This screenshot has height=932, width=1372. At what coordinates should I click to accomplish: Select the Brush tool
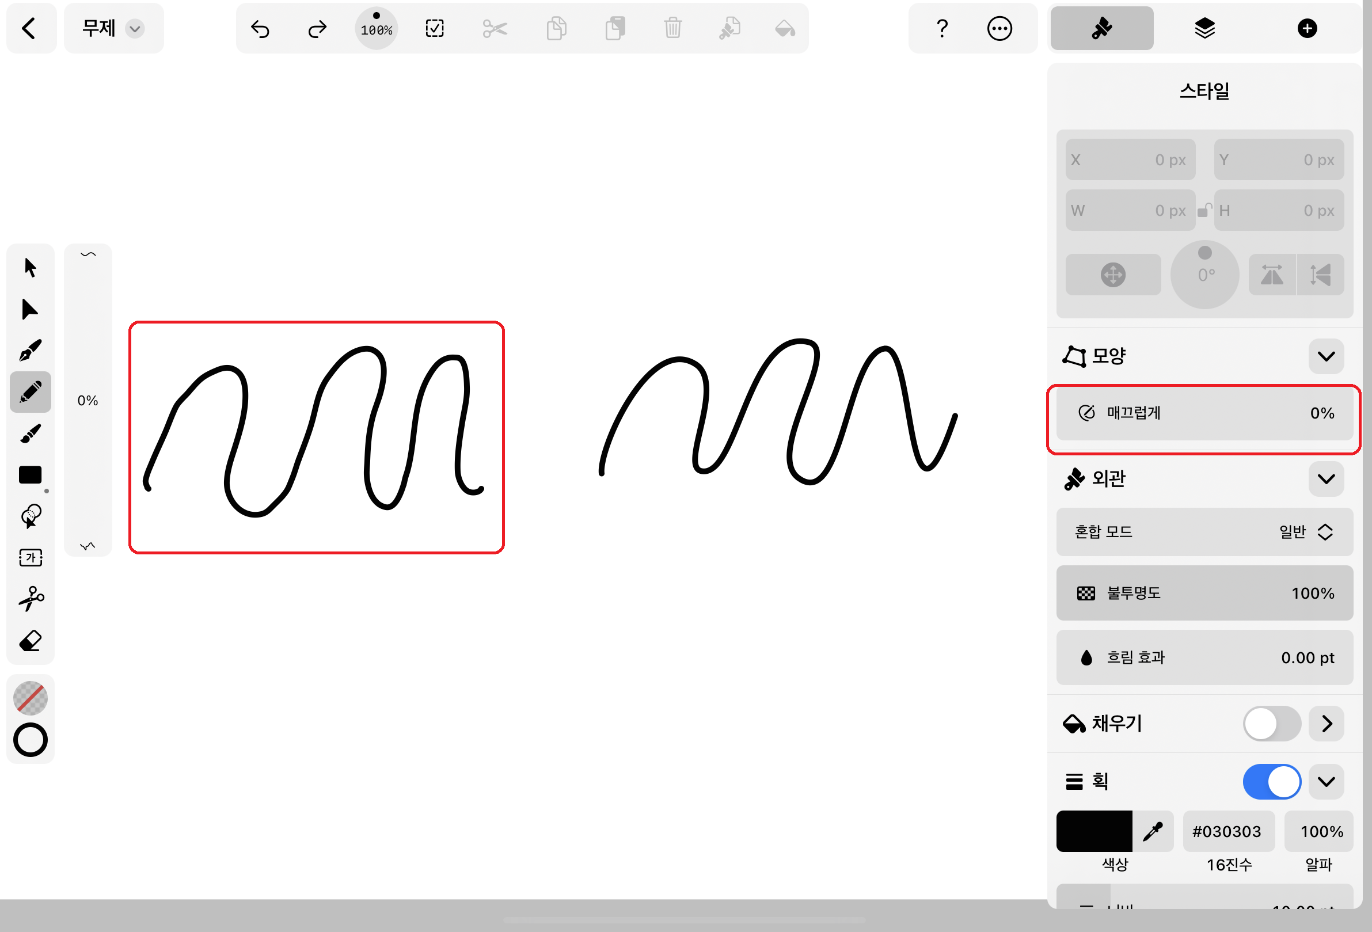pyautogui.click(x=30, y=434)
